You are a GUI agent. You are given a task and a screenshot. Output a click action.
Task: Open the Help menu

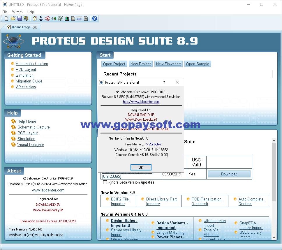pos(30,12)
